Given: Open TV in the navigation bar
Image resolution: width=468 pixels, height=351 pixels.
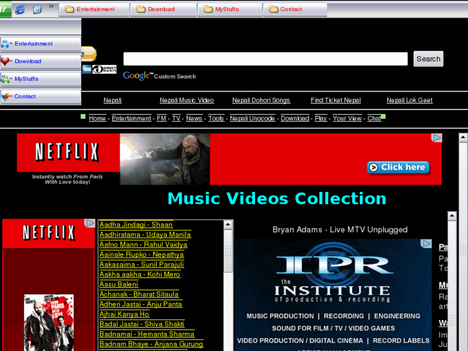Looking at the screenshot, I should pos(176,119).
